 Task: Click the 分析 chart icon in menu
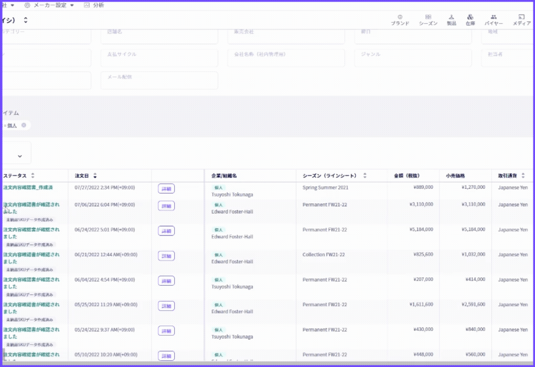pyautogui.click(x=87, y=5)
